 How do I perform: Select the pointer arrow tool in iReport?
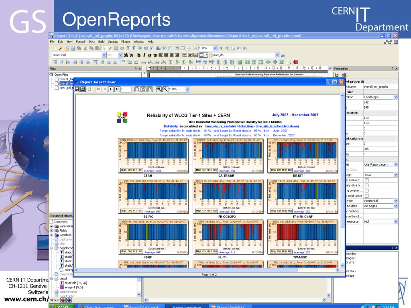104,48
